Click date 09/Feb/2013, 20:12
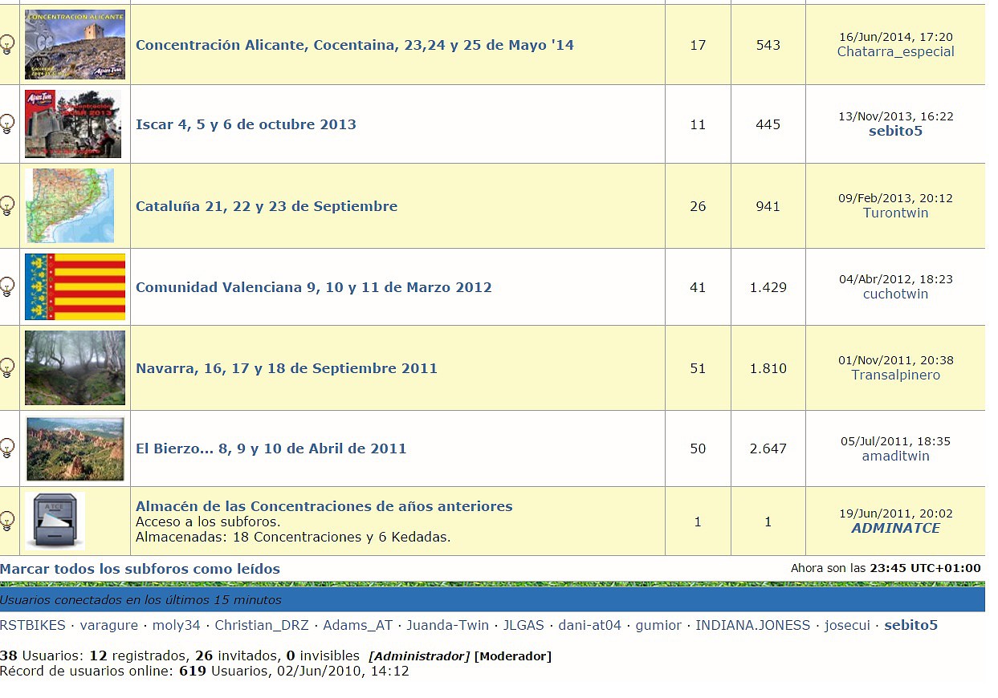The height and width of the screenshot is (698, 998). click(895, 198)
